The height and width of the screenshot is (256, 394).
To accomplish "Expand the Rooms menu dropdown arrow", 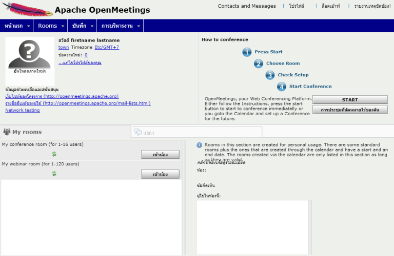I will pos(63,26).
